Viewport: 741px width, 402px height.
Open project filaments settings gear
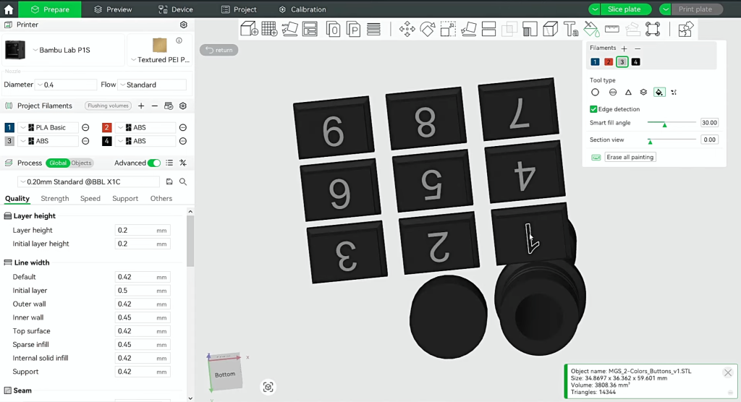pos(183,106)
